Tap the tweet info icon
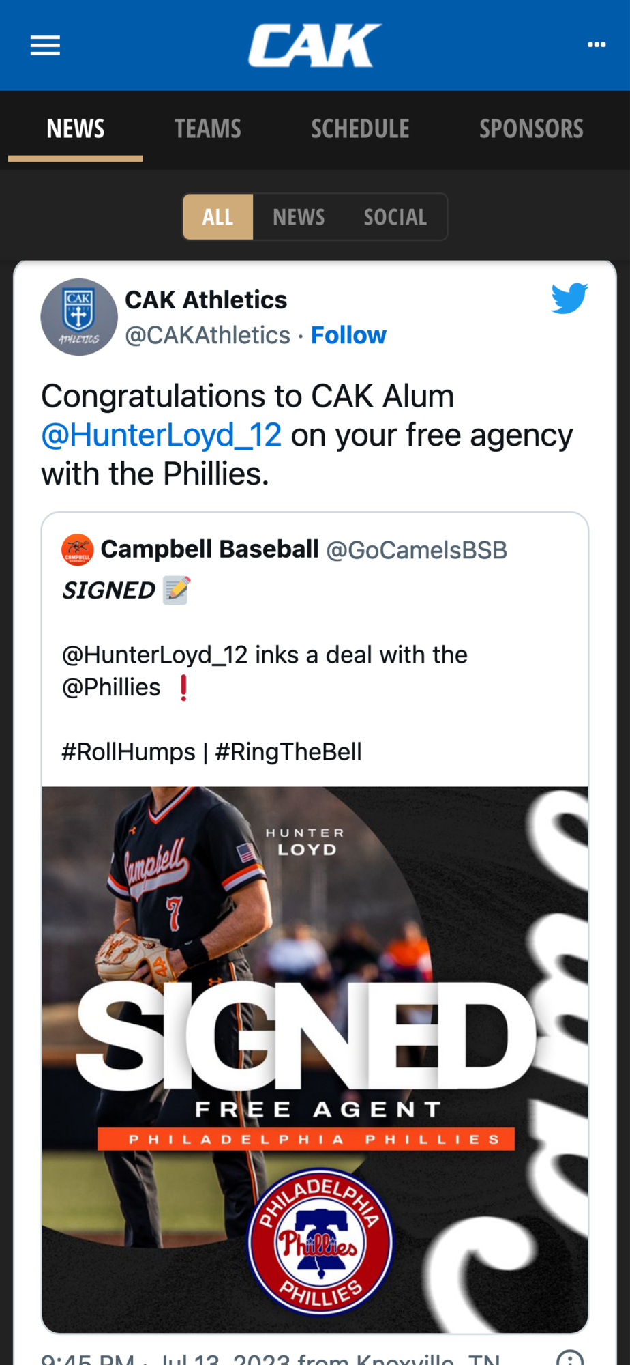This screenshot has height=1365, width=630. click(x=570, y=1358)
